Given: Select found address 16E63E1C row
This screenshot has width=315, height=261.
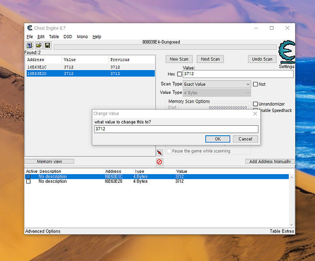Looking at the screenshot, I should tap(91, 67).
